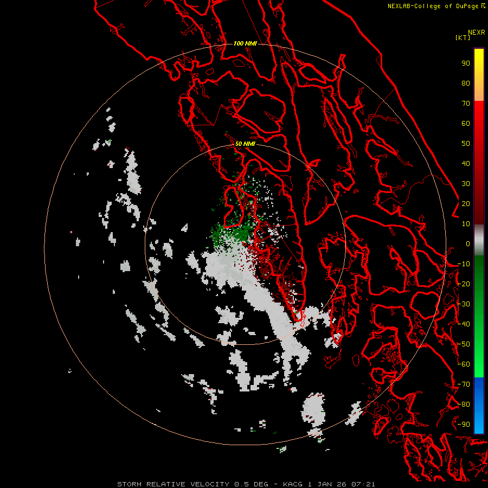Click the -20 value on the velocity scale

click(x=464, y=284)
